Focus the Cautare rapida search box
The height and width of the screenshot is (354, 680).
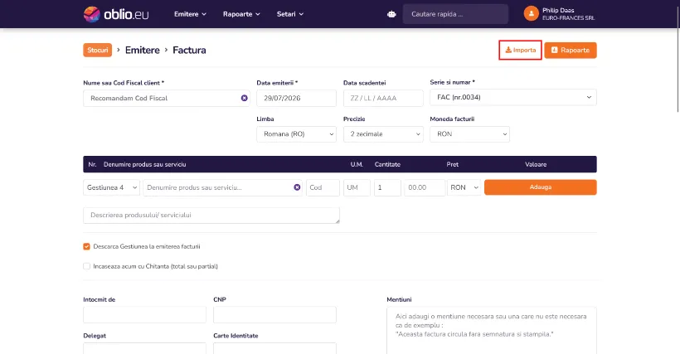point(455,14)
